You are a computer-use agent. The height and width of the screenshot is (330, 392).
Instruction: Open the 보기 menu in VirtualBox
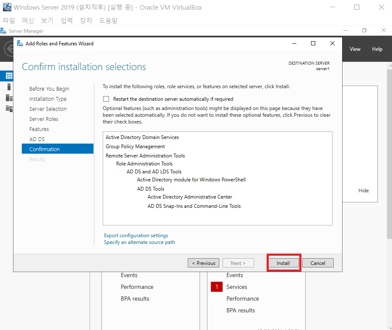click(47, 20)
